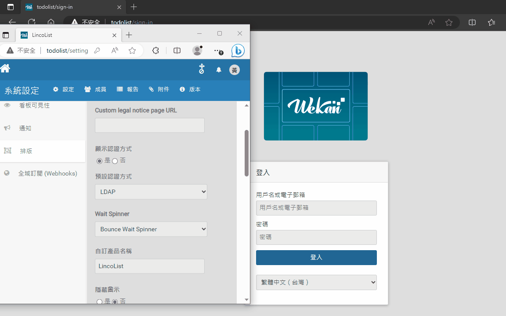The height and width of the screenshot is (316, 506).
Task: Click the 登入 sign-in button
Action: [x=316, y=258]
